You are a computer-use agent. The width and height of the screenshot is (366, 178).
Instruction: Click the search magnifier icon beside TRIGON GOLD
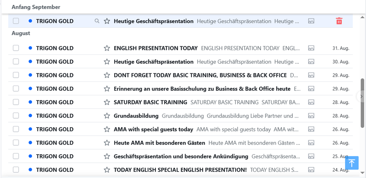click(97, 21)
